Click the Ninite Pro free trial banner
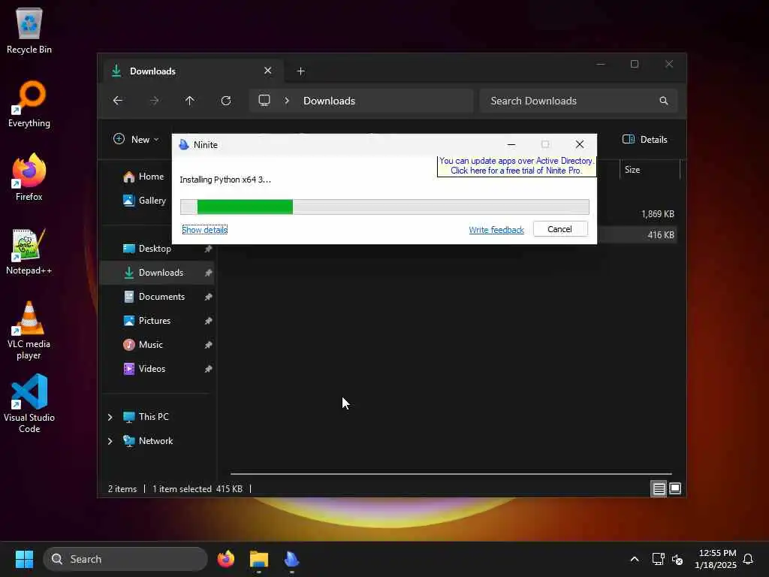Screen dimensions: 769x577 [517, 166]
